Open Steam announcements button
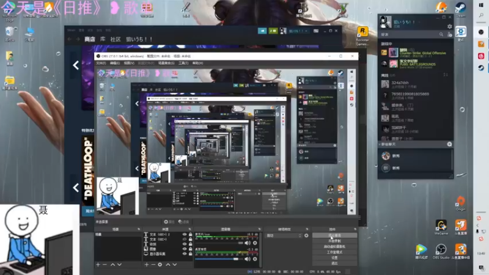Image resolution: width=489 pixels, height=275 pixels. point(262,31)
